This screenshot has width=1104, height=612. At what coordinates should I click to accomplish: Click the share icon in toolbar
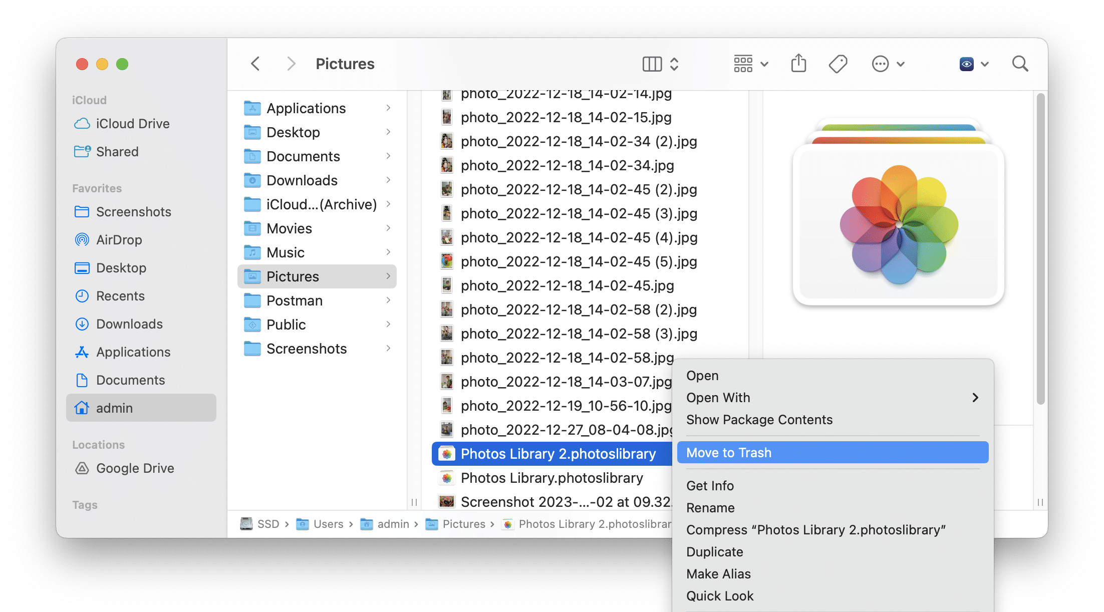[799, 64]
